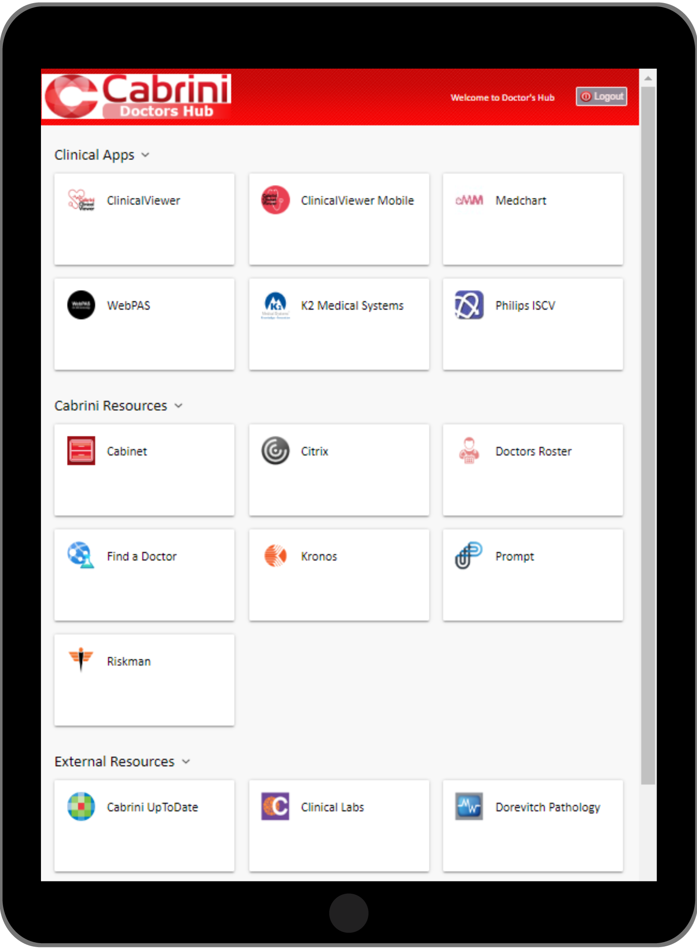Open the red Cabinet icon

coord(81,451)
